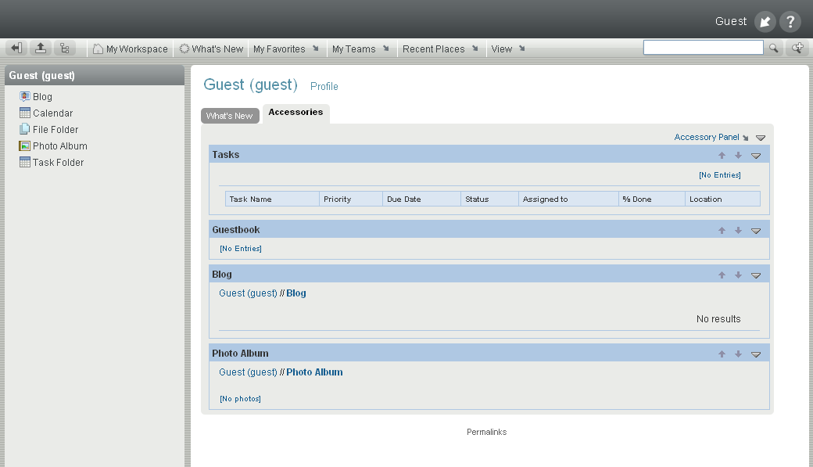Toggle the pin next to Guest username
The width and height of the screenshot is (813, 467).
[x=765, y=22]
